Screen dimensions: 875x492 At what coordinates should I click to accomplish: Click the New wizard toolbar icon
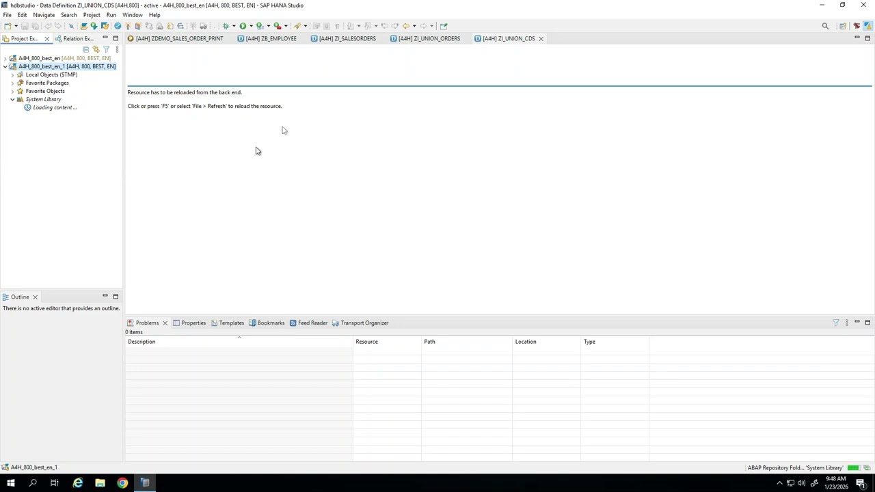(x=8, y=26)
